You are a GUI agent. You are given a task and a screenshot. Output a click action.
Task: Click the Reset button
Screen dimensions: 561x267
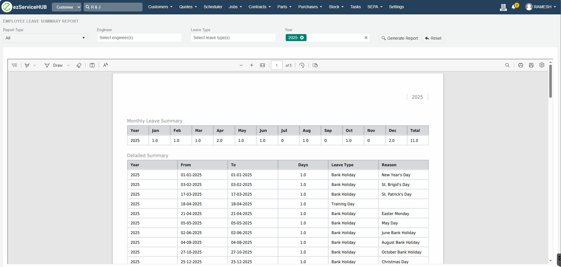click(433, 38)
